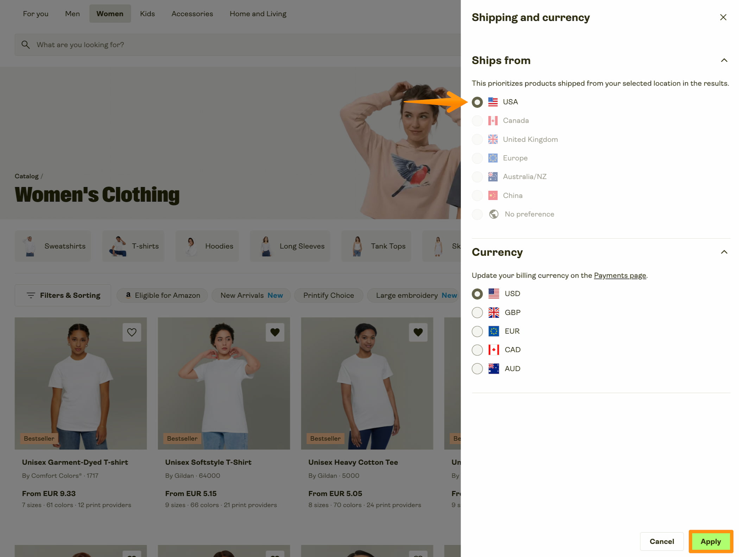Open Unisex Garment-Dyed T-shirt product image
Screen dimensions: 739x557
coord(81,383)
